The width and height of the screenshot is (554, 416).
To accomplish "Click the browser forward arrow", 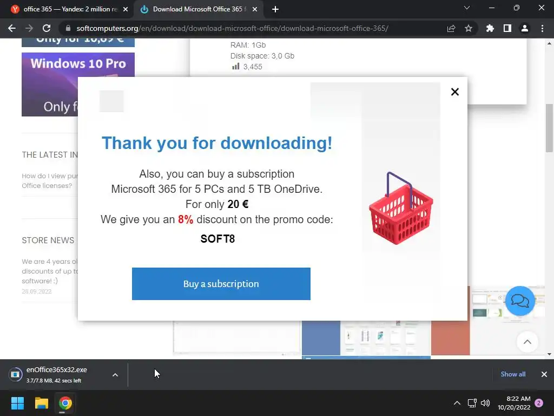I will [29, 28].
